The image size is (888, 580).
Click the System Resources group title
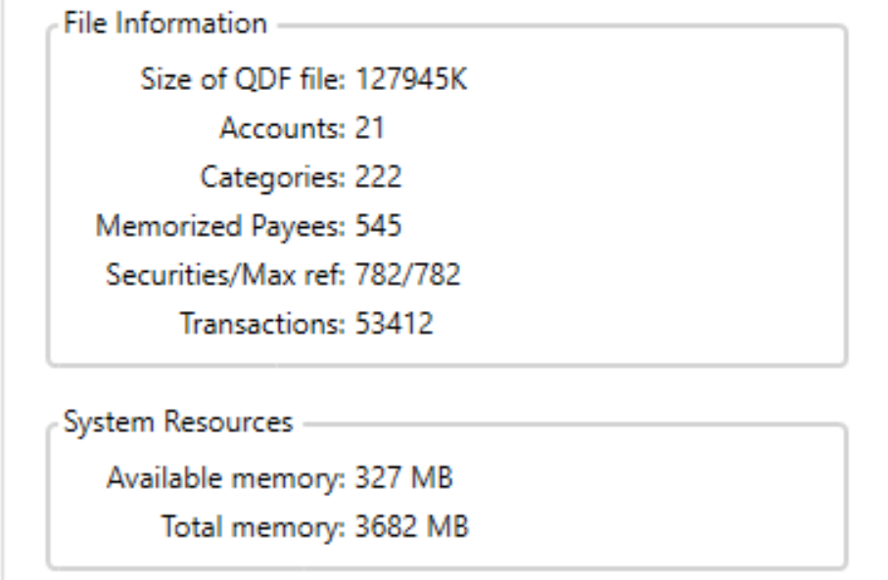click(x=178, y=422)
